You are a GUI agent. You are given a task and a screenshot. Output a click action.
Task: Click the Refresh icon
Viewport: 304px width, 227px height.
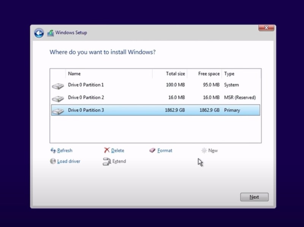[53, 150]
